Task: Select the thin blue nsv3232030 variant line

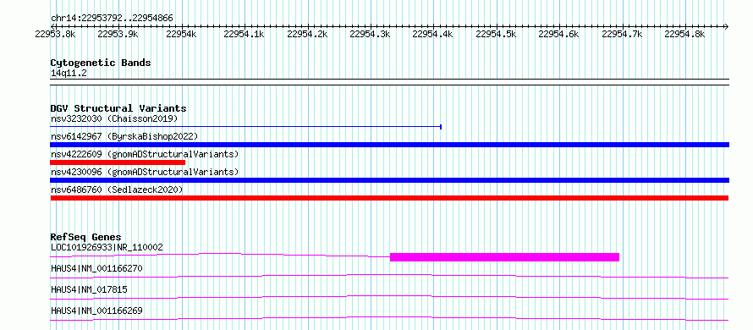Action: (245, 127)
